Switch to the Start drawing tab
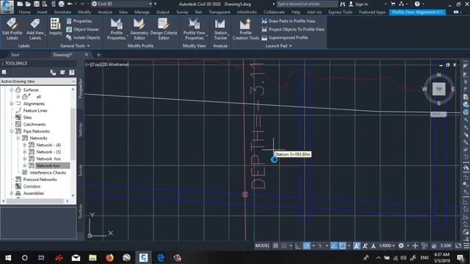470x264 pixels. point(15,55)
